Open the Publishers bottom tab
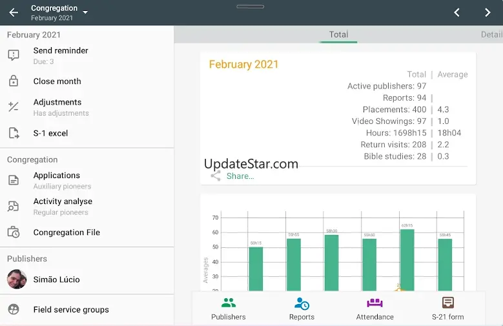This screenshot has height=326, width=503. (x=229, y=309)
